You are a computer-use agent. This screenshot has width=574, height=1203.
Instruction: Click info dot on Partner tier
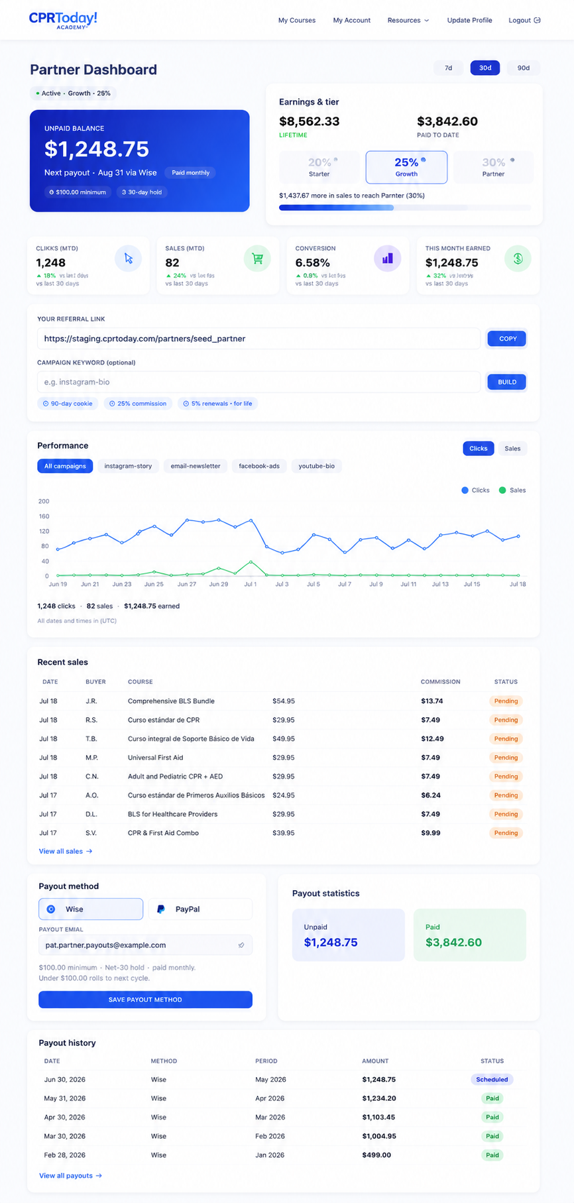click(512, 160)
